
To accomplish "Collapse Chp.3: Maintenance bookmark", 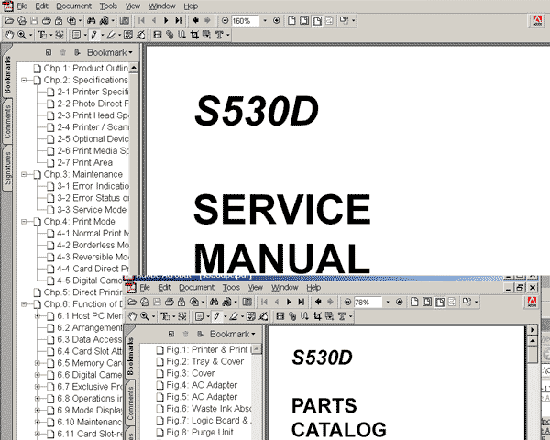I will click(24, 174).
